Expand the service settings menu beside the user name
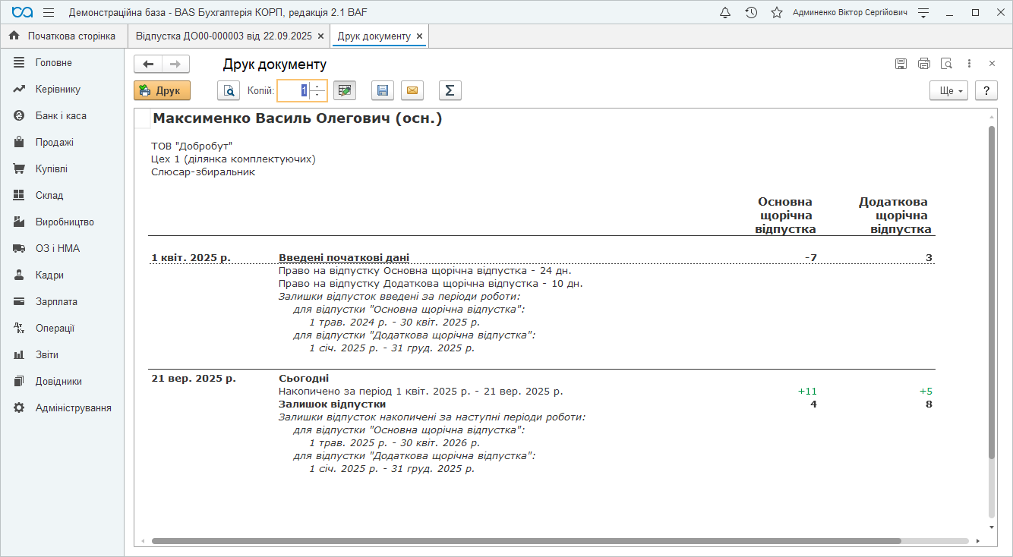1013x557 pixels. (x=923, y=13)
